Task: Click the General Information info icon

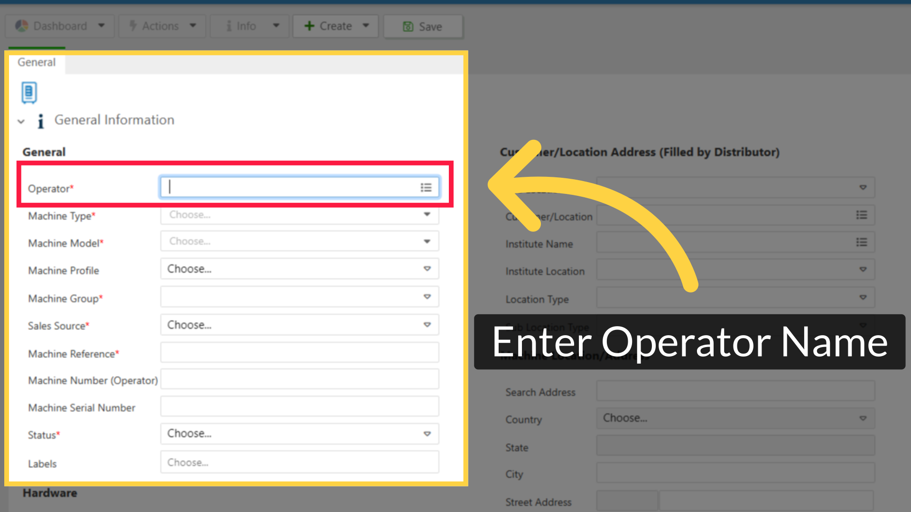Action: (41, 121)
